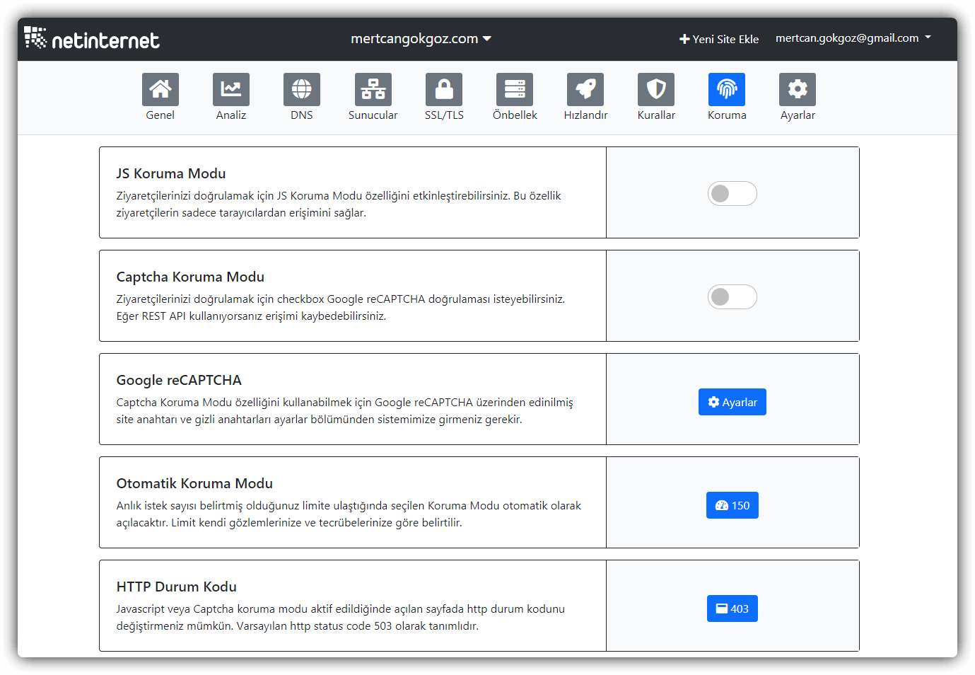
Task: Click the netinternet logo
Action: coord(92,38)
